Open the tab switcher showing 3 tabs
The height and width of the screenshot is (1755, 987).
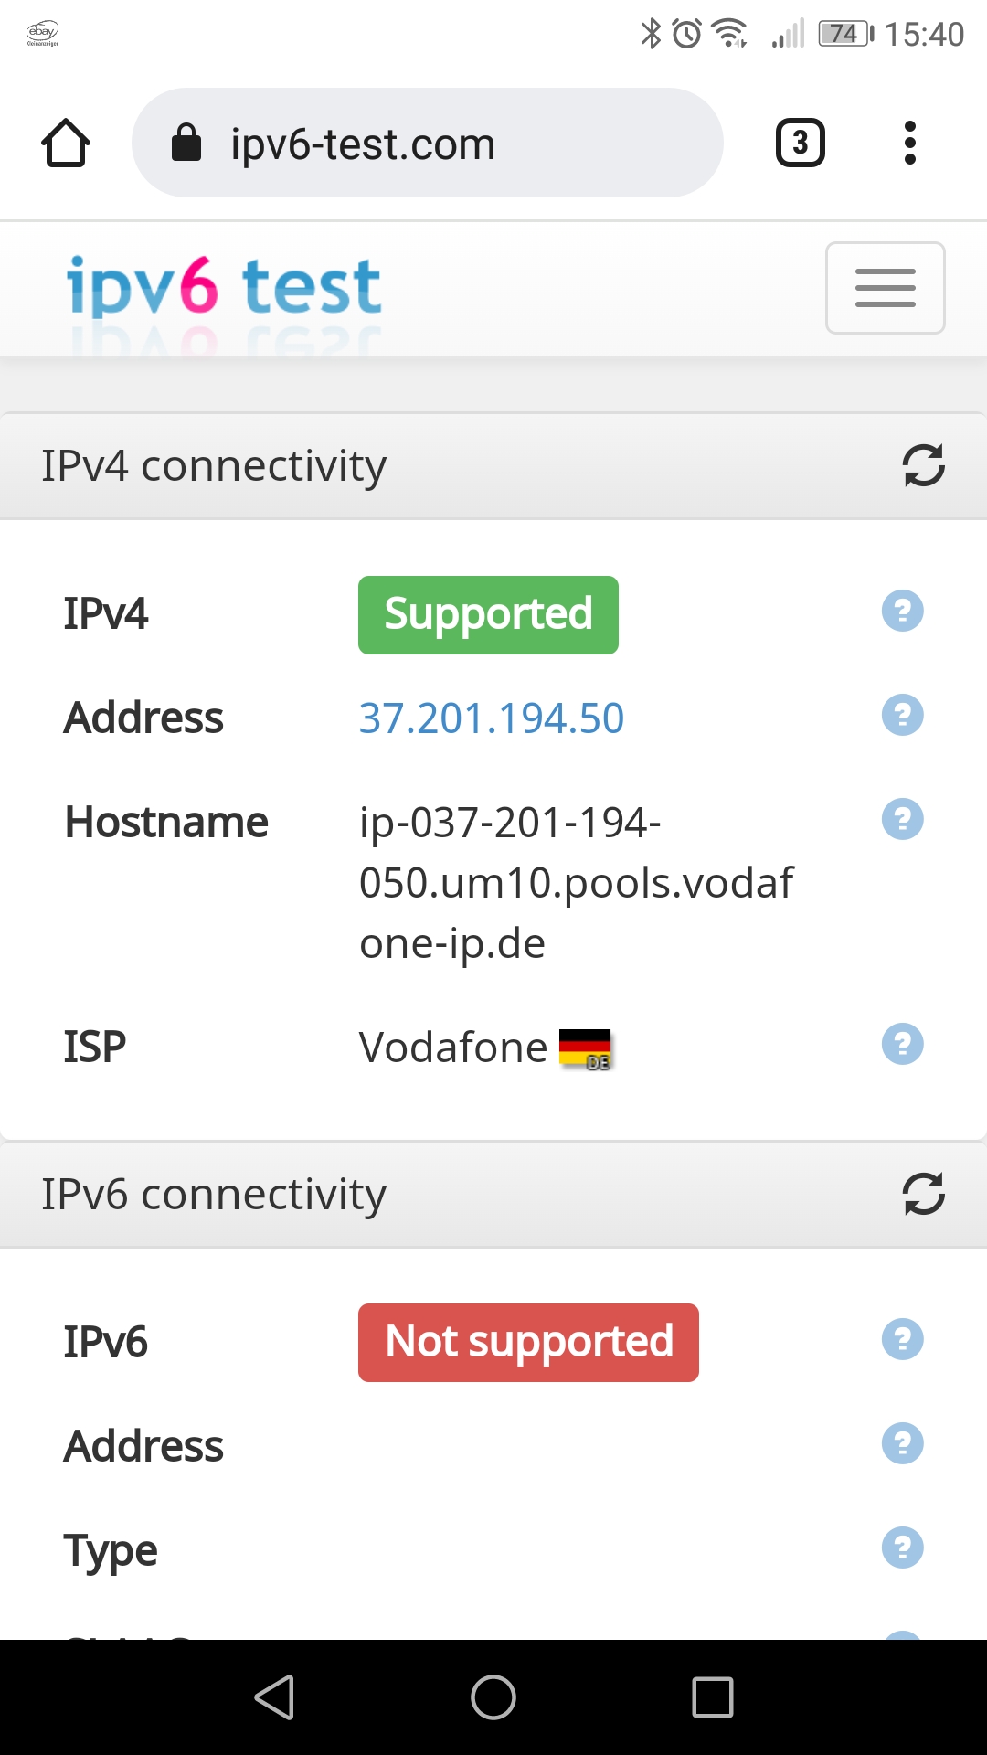(x=800, y=143)
